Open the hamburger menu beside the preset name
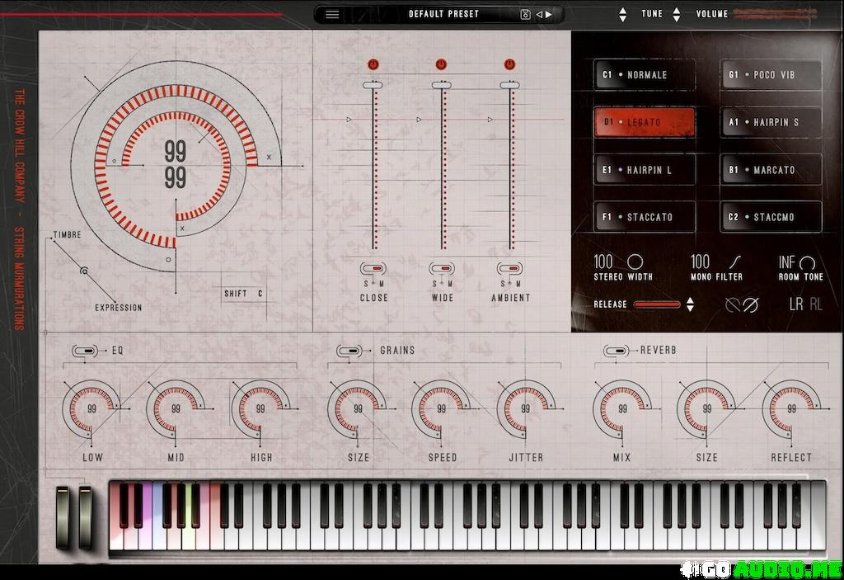The height and width of the screenshot is (580, 844). [332, 14]
